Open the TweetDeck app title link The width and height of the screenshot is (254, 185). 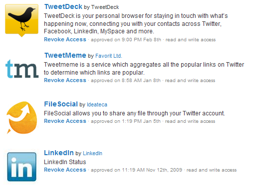63,6
